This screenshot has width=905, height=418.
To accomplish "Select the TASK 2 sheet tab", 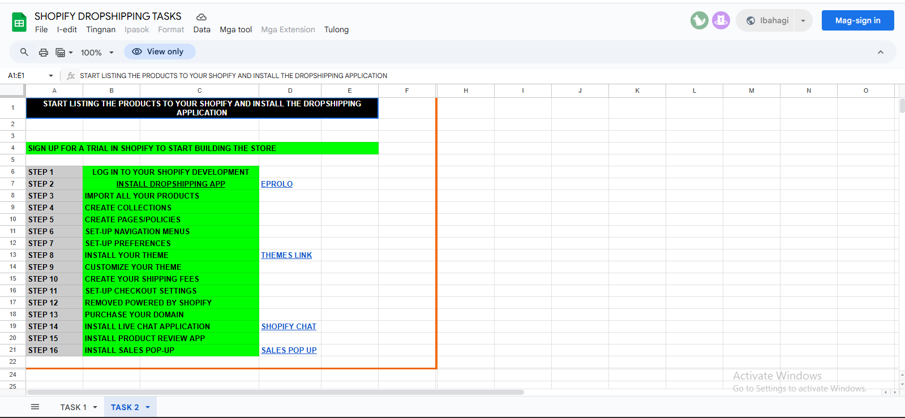I will click(x=125, y=407).
